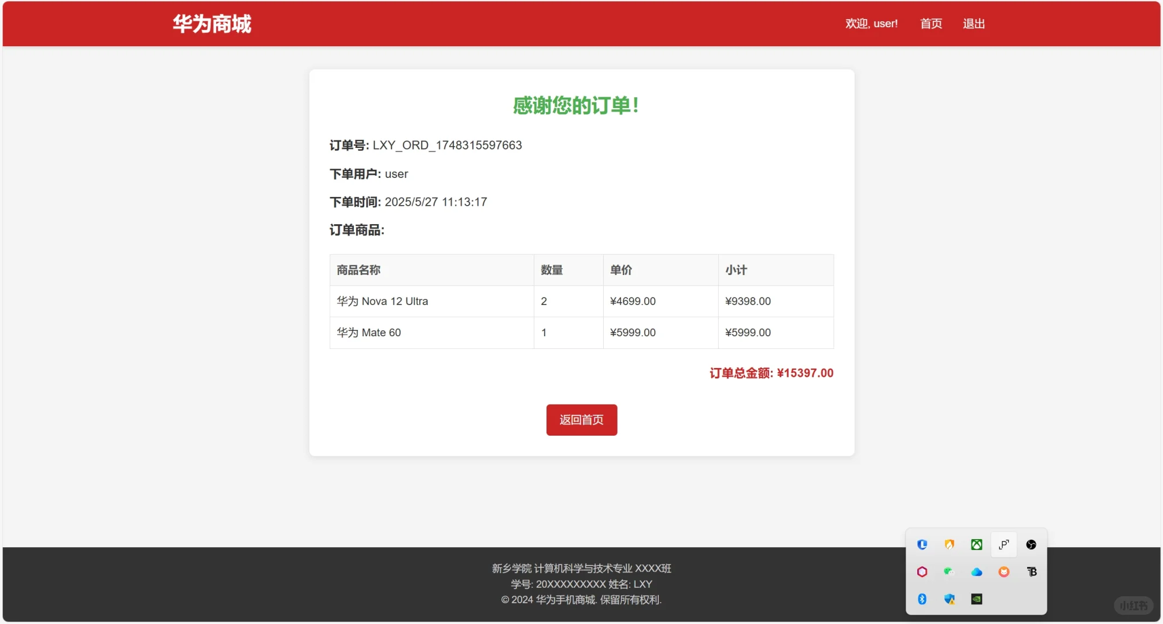Click the highlighted P capture tray icon
1163x624 pixels.
pos(1003,544)
